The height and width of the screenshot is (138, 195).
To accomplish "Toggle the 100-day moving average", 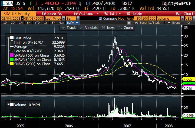I will [x=145, y=19].
